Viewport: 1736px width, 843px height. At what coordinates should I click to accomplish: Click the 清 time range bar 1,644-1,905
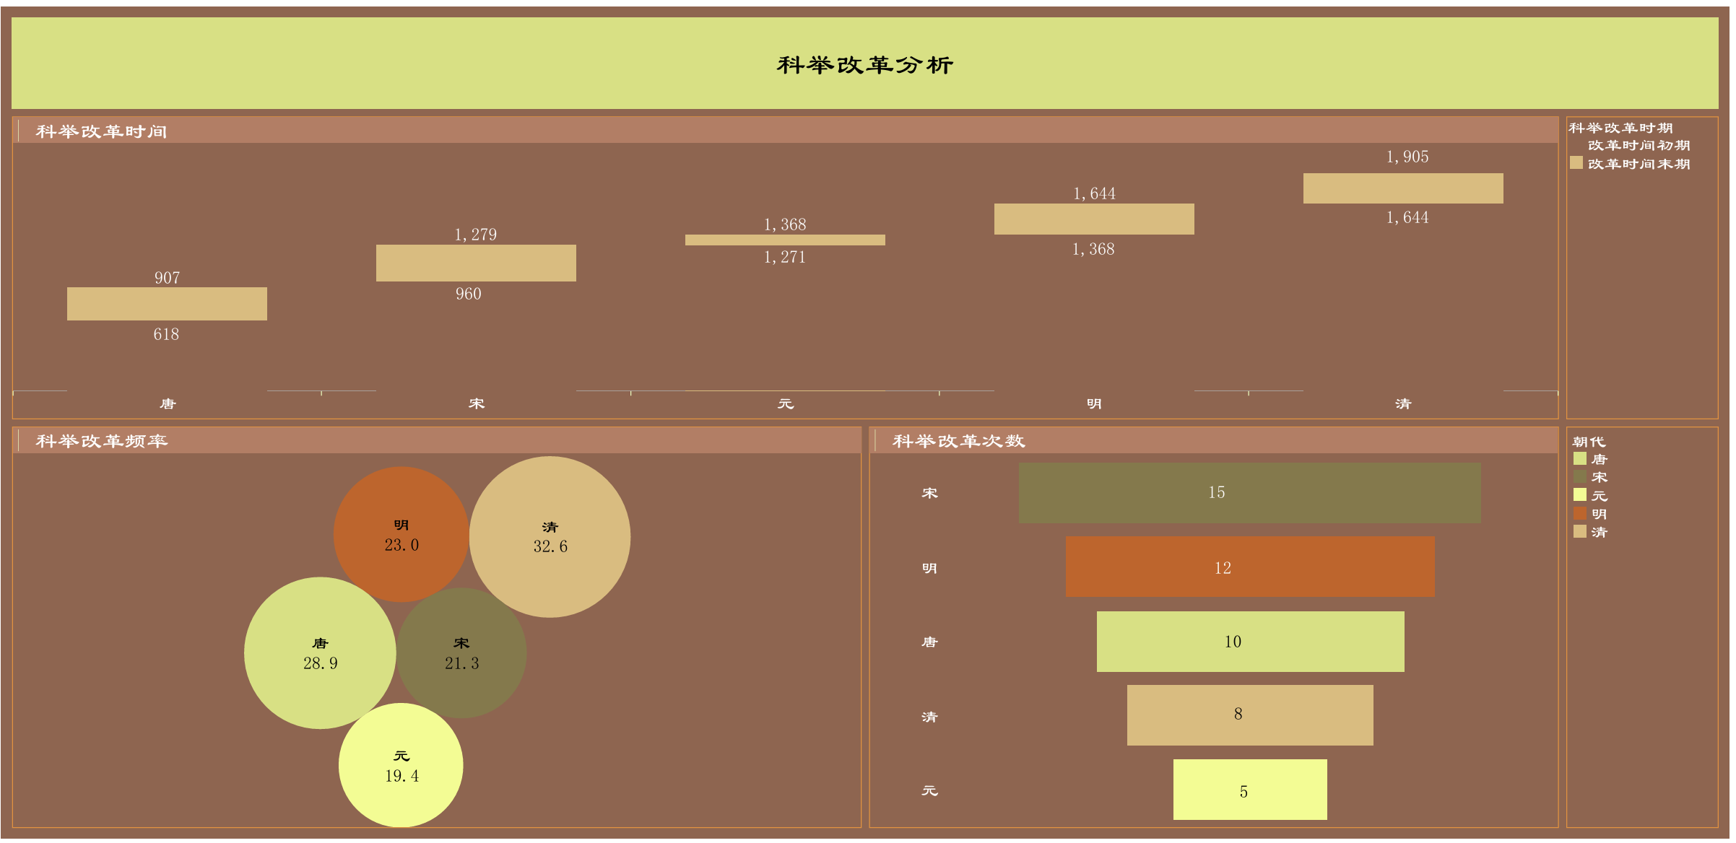click(1402, 188)
